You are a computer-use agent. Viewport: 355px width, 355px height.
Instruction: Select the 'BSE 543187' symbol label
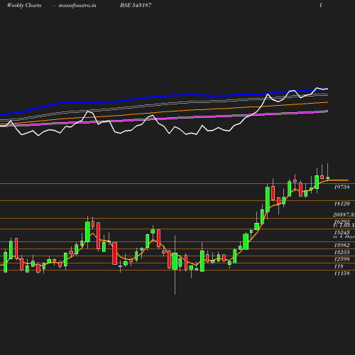coord(136,5)
